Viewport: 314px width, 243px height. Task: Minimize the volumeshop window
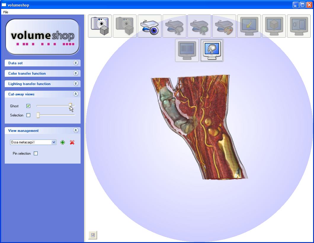point(296,5)
